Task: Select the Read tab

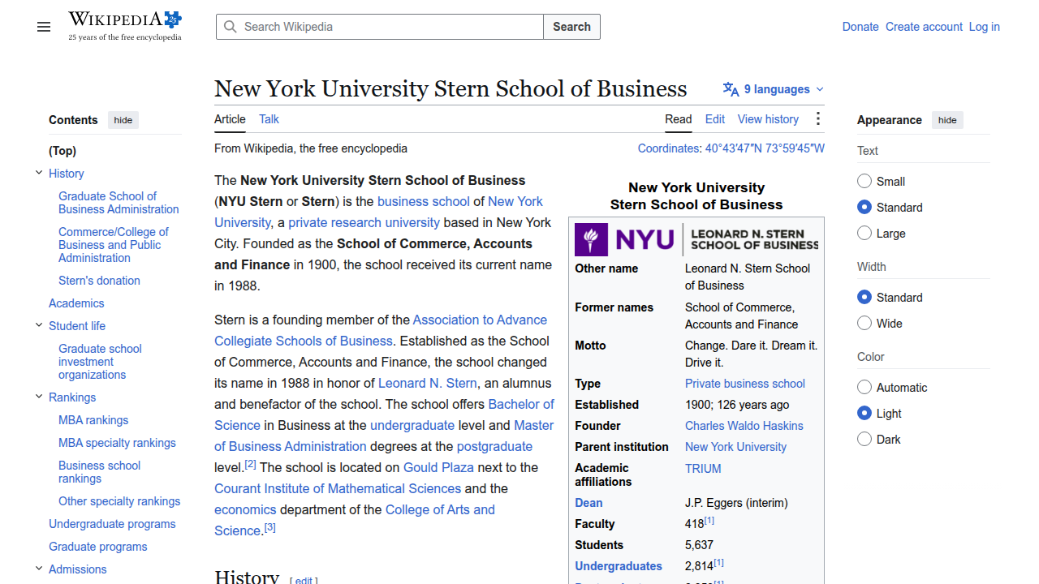Action: tap(679, 119)
